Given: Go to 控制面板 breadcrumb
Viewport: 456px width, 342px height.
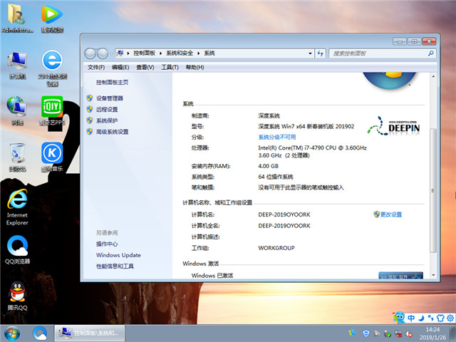Looking at the screenshot, I should pos(144,53).
